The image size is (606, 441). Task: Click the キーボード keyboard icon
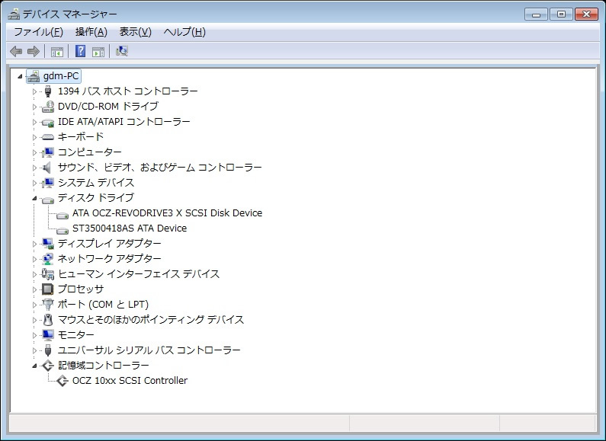pos(47,136)
